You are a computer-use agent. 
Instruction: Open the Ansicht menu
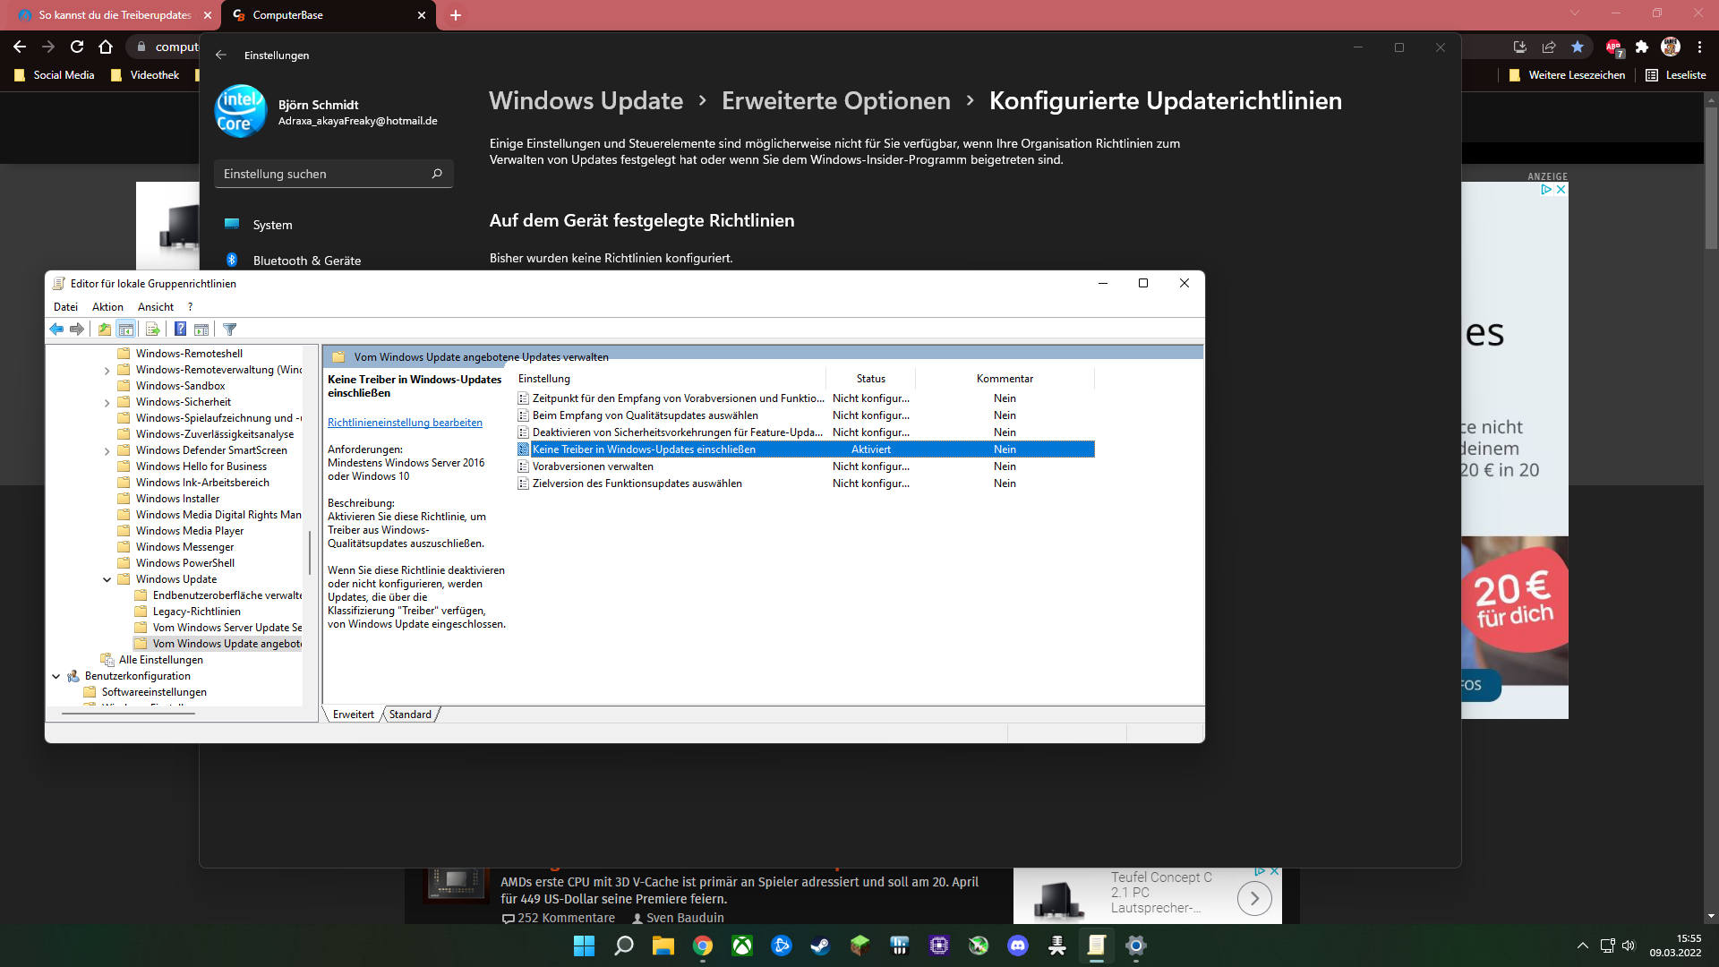click(x=156, y=307)
